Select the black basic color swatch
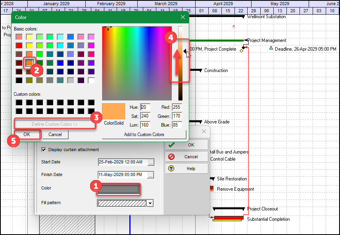 (19, 80)
